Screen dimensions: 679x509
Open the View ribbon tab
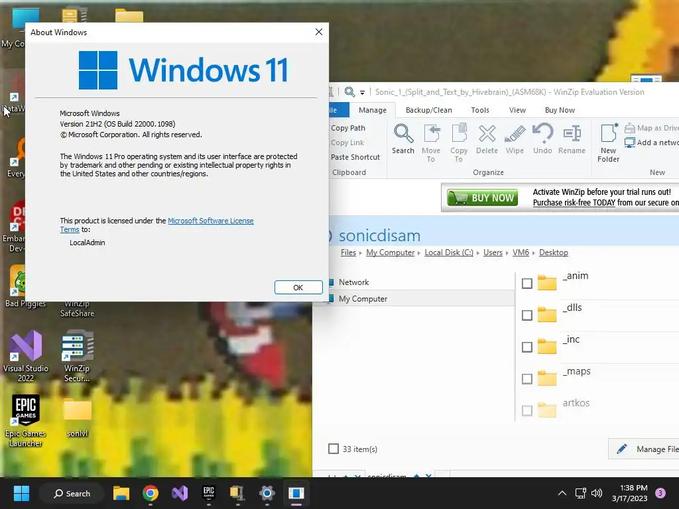pos(517,110)
